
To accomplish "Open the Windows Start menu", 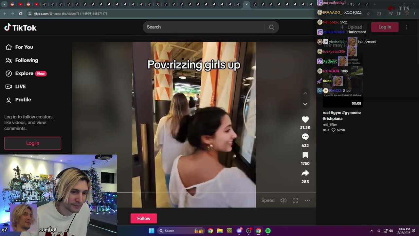I will point(152,231).
